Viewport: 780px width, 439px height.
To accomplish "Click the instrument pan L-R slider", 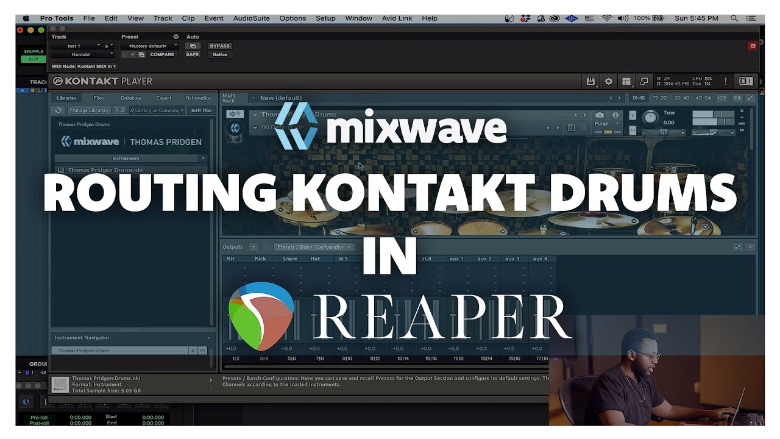I will pos(664,132).
